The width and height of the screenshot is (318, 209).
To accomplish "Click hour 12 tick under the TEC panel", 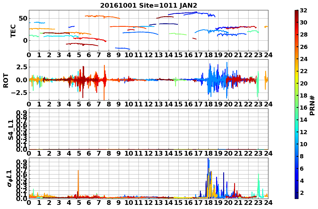I will 149,55.
